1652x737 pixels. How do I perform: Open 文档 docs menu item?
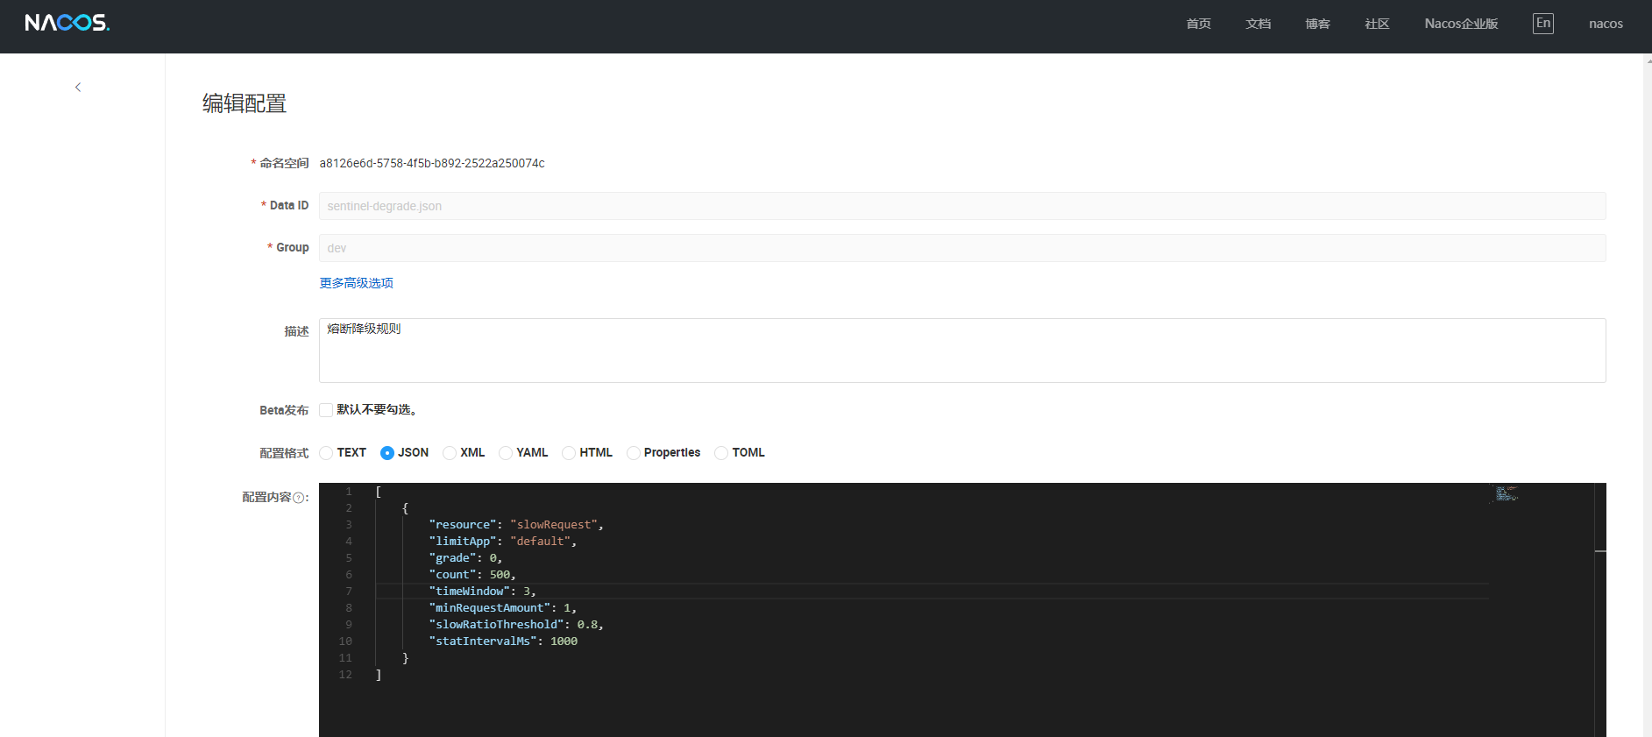tap(1258, 24)
